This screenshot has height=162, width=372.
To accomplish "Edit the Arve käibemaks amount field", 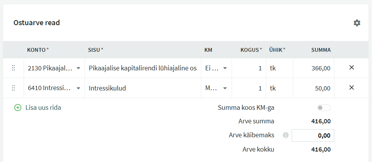I will coord(313,135).
